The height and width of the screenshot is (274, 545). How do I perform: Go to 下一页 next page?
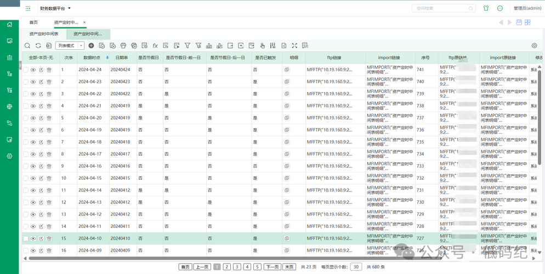[272, 267]
